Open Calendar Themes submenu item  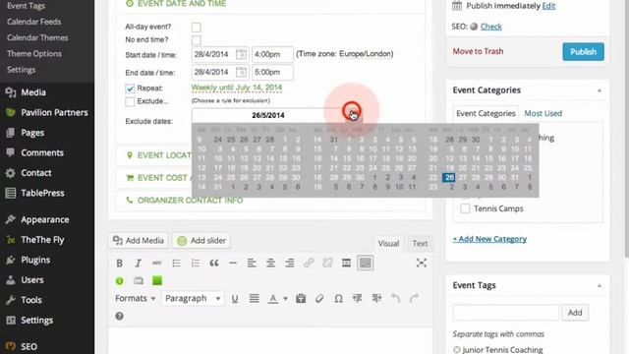pyautogui.click(x=37, y=37)
